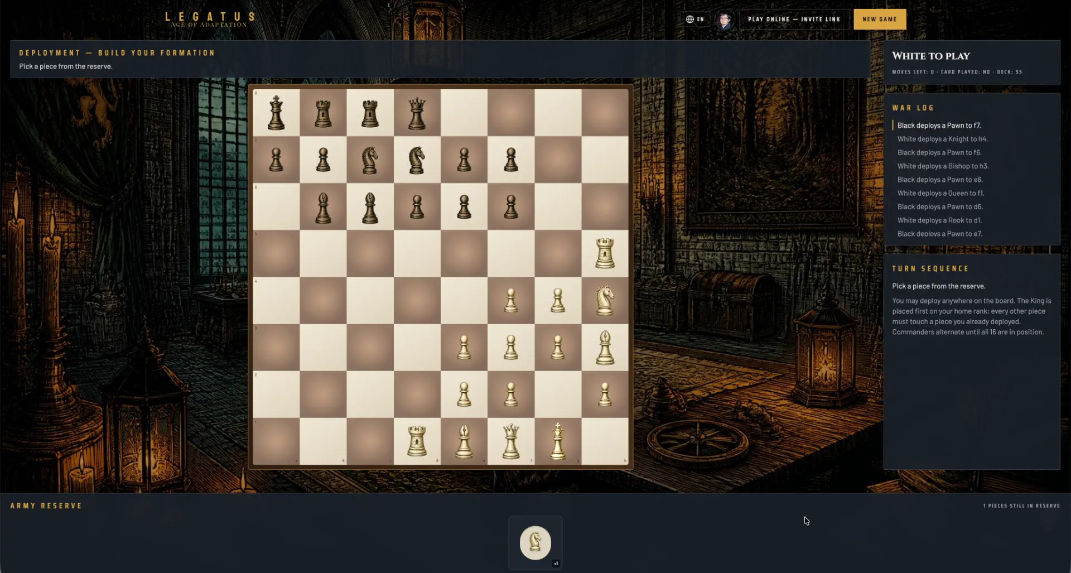Image resolution: width=1071 pixels, height=573 pixels.
Task: Open the EN language selector
Action: pos(695,19)
